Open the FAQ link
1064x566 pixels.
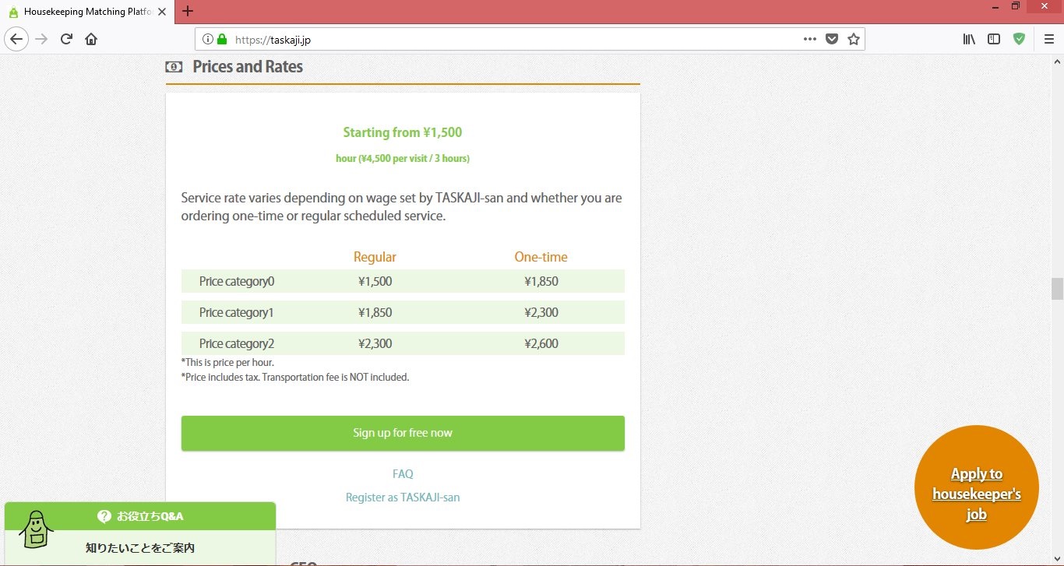403,473
